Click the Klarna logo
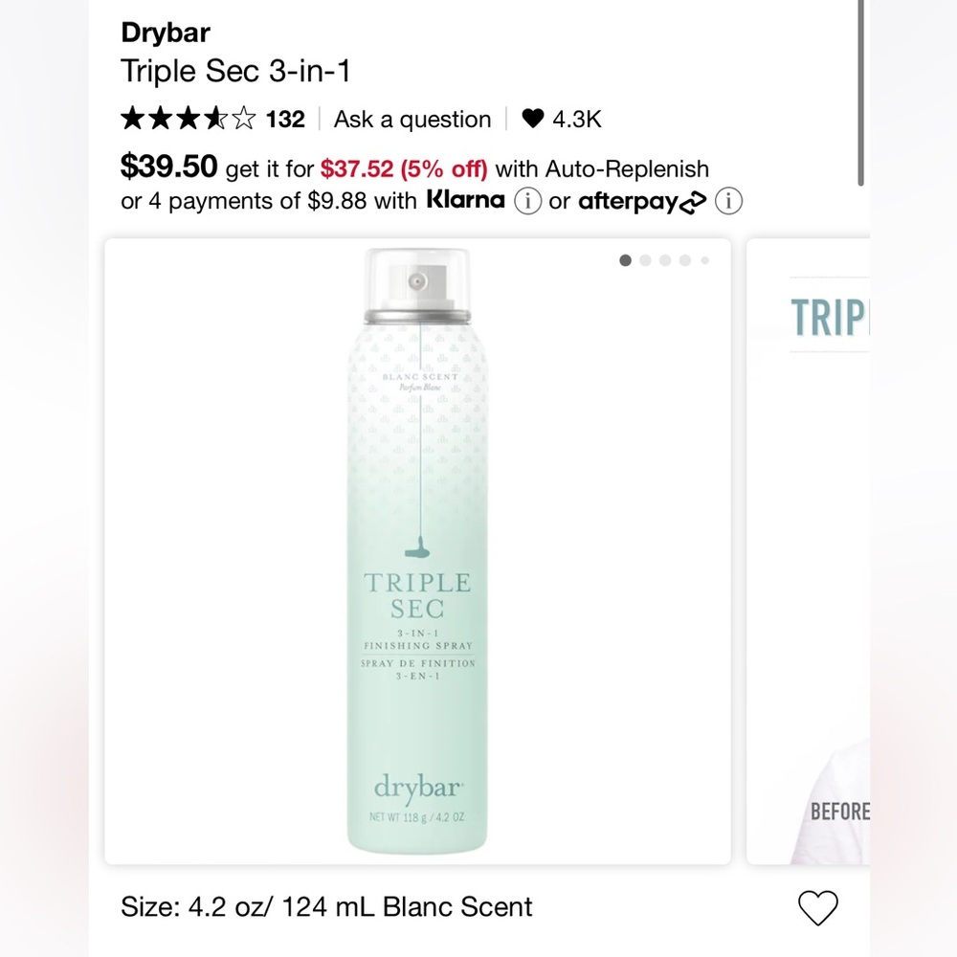957x957 pixels. tap(466, 201)
